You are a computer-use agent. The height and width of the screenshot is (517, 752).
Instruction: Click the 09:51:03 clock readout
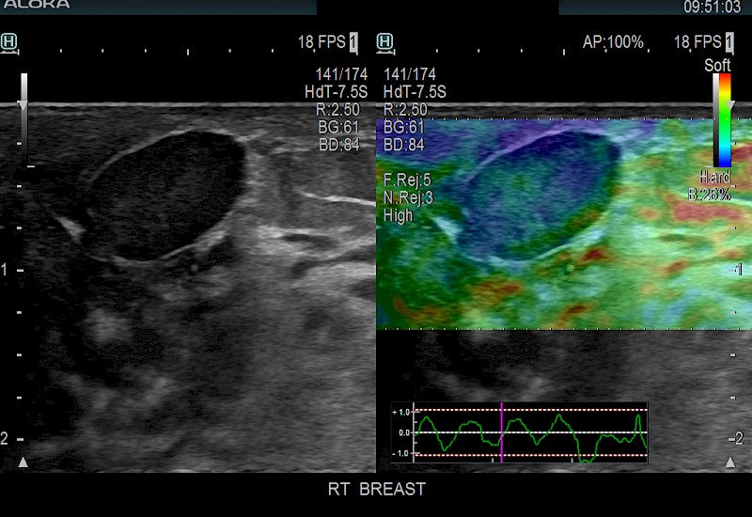712,7
